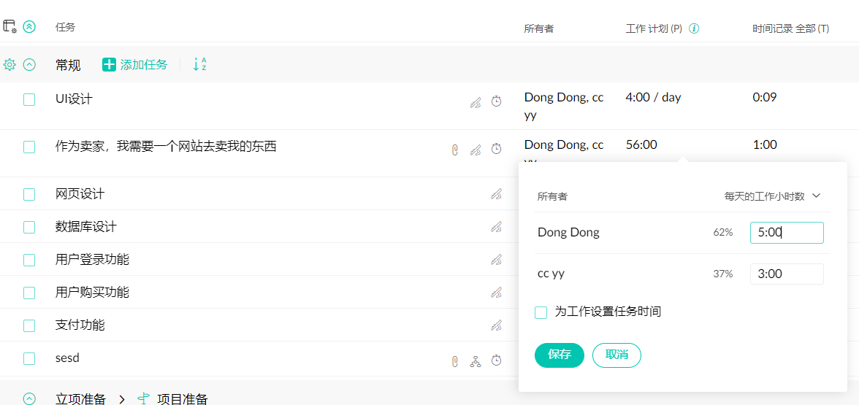The image size is (859, 405).
Task: Collapse the 立项准备 section
Action: (x=29, y=398)
